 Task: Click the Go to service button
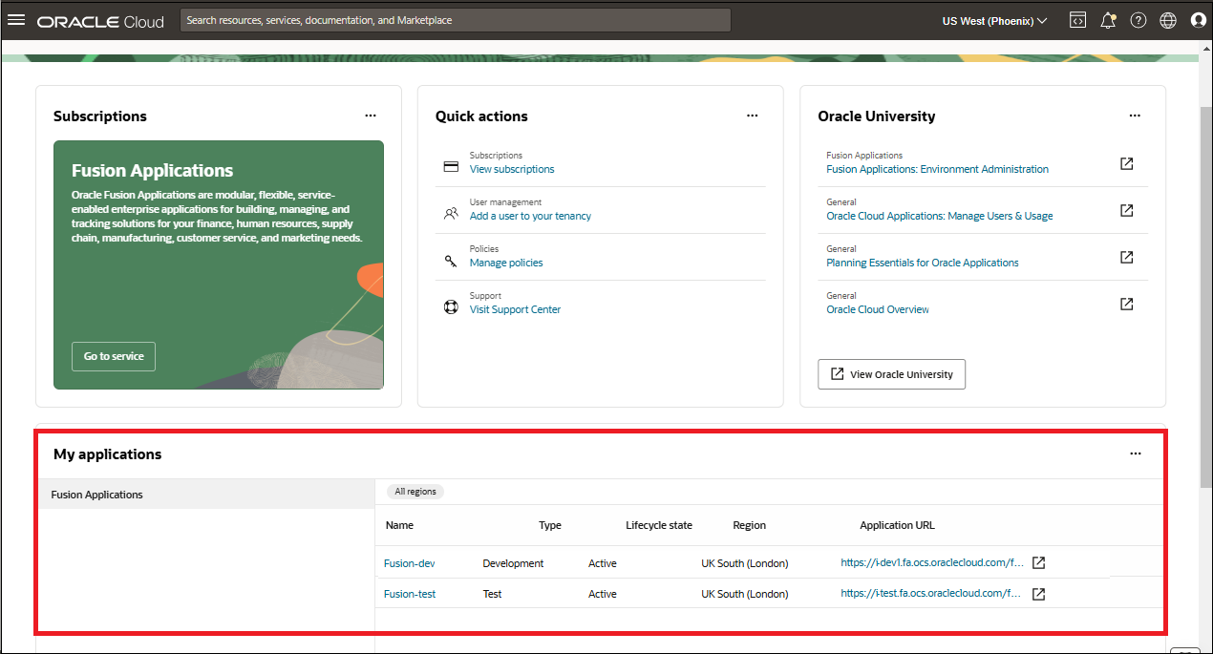pyautogui.click(x=113, y=356)
